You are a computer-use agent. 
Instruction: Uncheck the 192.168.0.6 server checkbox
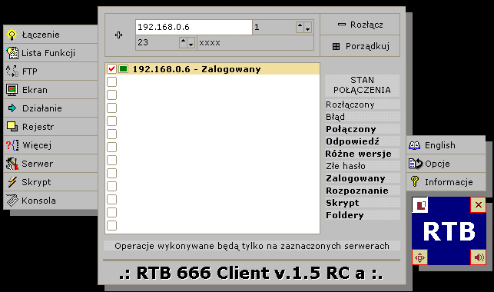click(x=111, y=68)
